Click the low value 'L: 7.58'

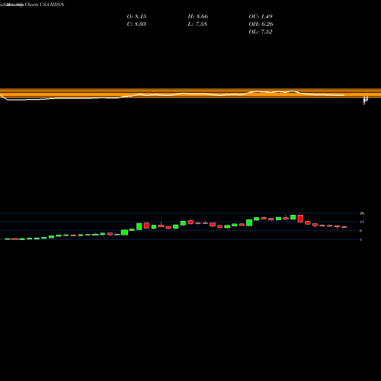(197, 24)
